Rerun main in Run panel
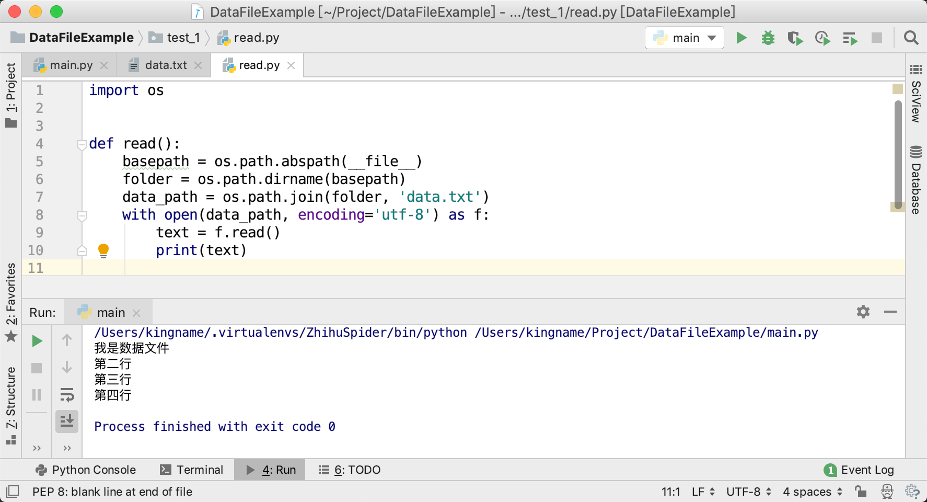Screen dimensions: 927x502 (x=37, y=341)
